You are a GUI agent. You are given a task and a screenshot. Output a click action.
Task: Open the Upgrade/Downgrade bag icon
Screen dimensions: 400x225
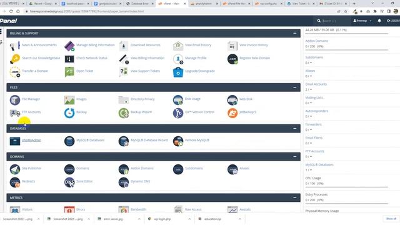pos(177,72)
